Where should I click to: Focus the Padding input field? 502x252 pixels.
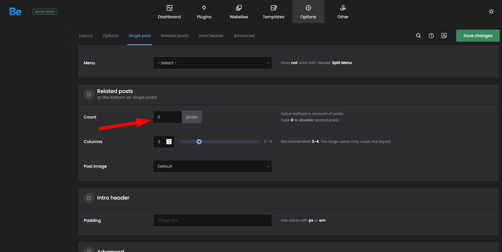click(212, 220)
